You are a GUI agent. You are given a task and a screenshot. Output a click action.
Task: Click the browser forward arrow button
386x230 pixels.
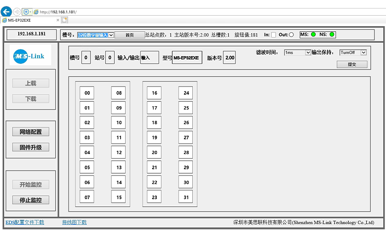point(17,11)
